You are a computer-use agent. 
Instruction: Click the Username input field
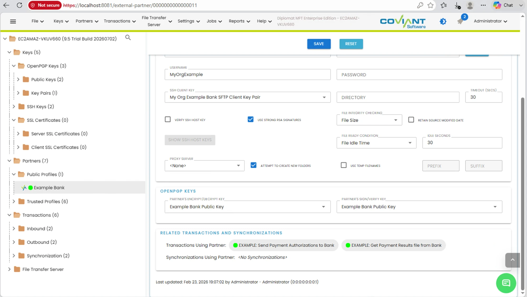tap(247, 75)
